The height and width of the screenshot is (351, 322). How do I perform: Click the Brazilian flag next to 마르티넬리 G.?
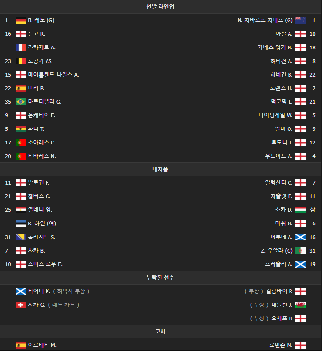coord(20,102)
